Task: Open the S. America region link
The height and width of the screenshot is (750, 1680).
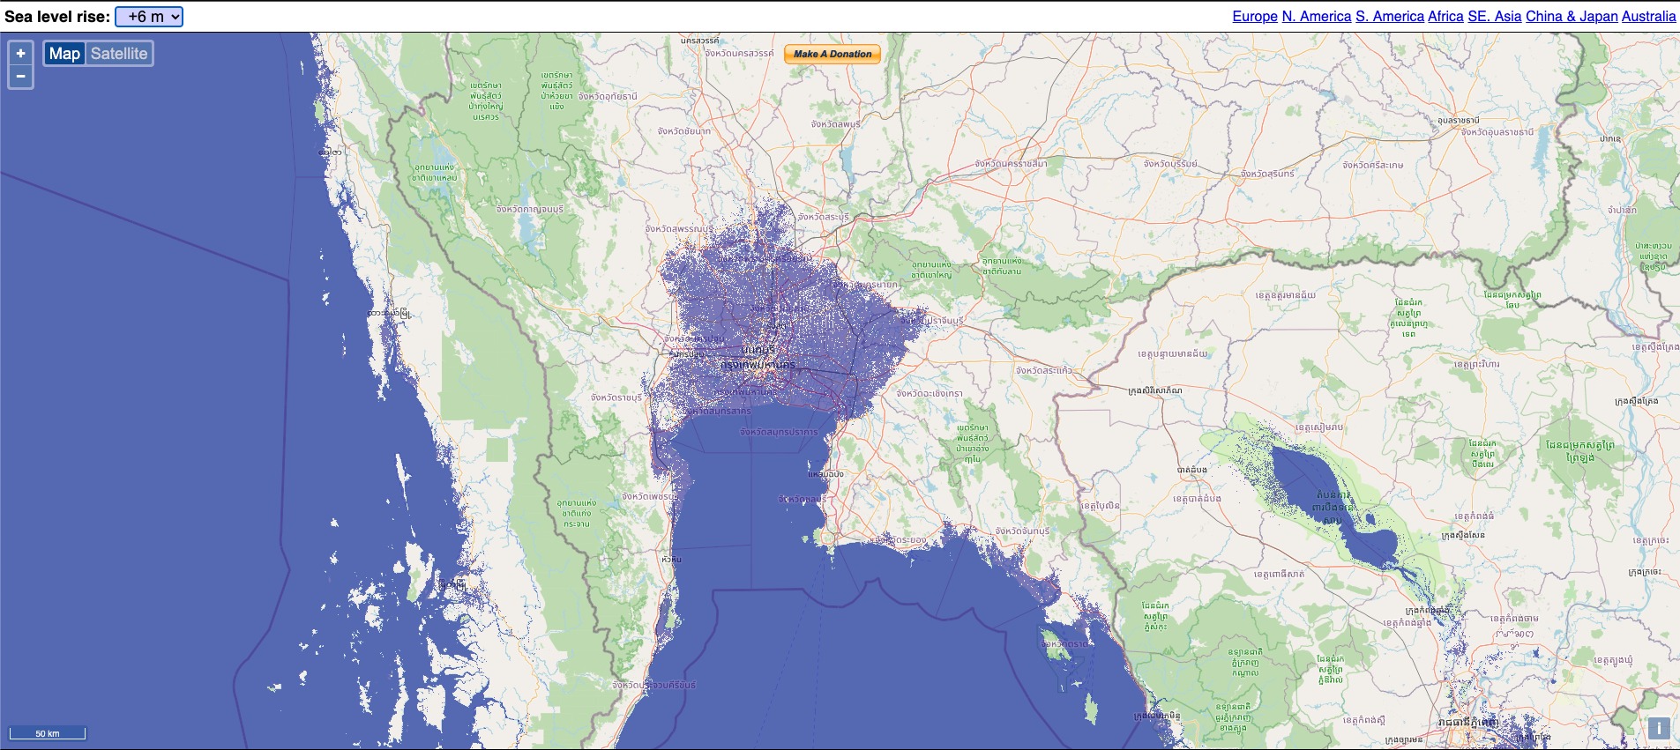Action: tap(1389, 16)
